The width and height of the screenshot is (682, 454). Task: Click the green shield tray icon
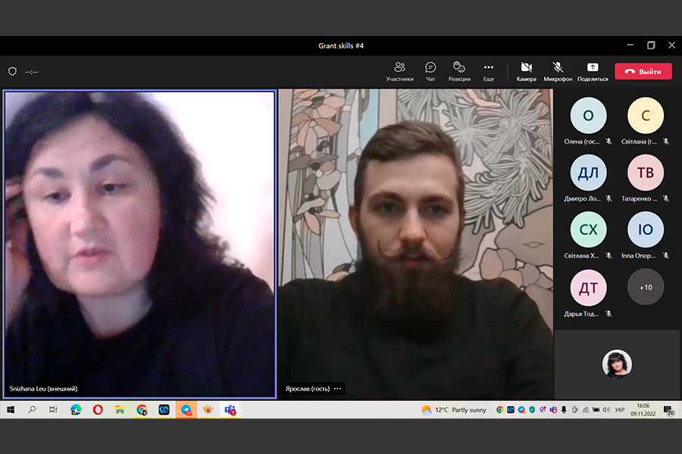coord(532,409)
